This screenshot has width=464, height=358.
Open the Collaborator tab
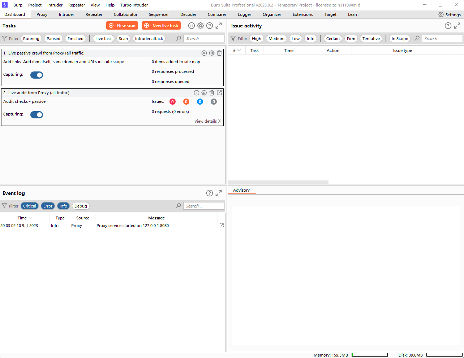tap(125, 14)
